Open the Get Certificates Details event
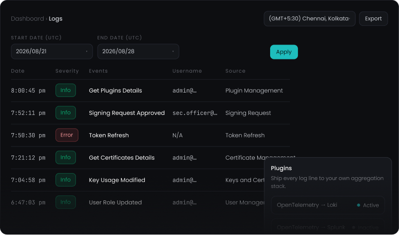The image size is (399, 235). (x=121, y=157)
